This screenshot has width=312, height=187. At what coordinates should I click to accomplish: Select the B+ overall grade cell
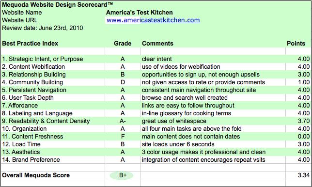(x=123, y=175)
